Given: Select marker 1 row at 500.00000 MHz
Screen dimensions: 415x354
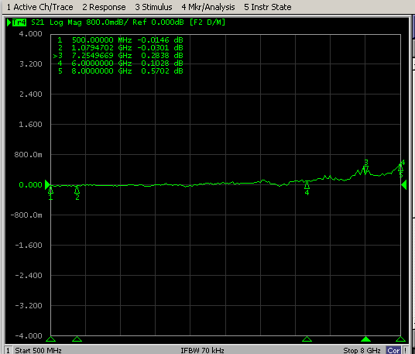Looking at the screenshot, I should (x=121, y=40).
